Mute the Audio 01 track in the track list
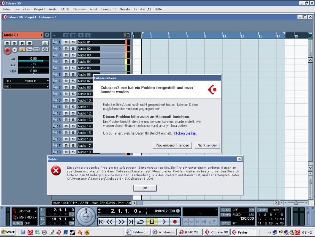 (x=66, y=42)
